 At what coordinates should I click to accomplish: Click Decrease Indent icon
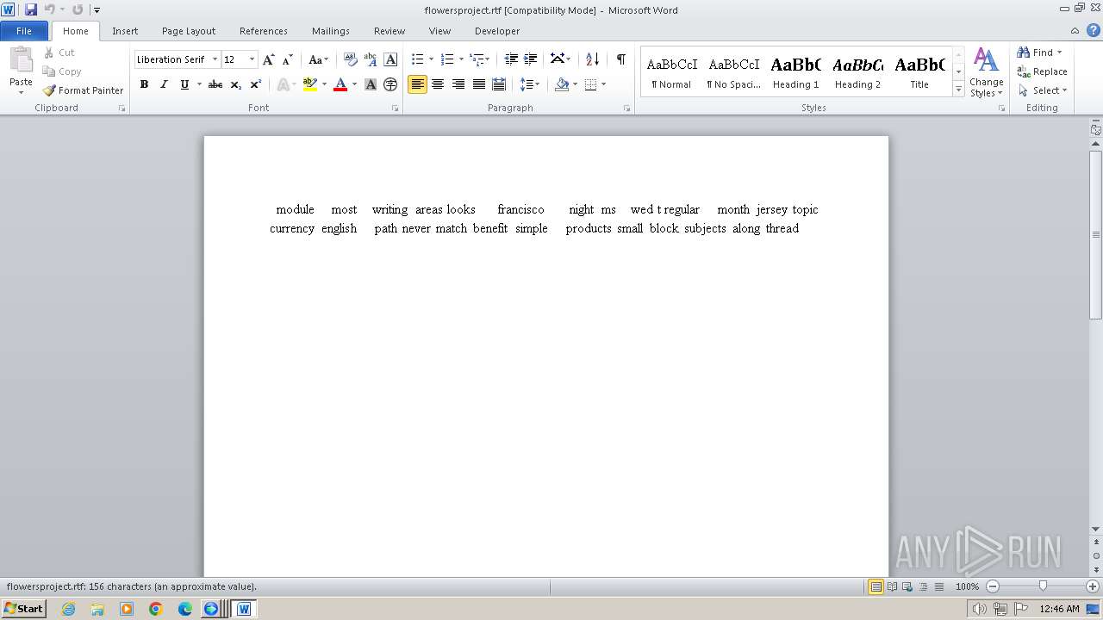[511, 59]
